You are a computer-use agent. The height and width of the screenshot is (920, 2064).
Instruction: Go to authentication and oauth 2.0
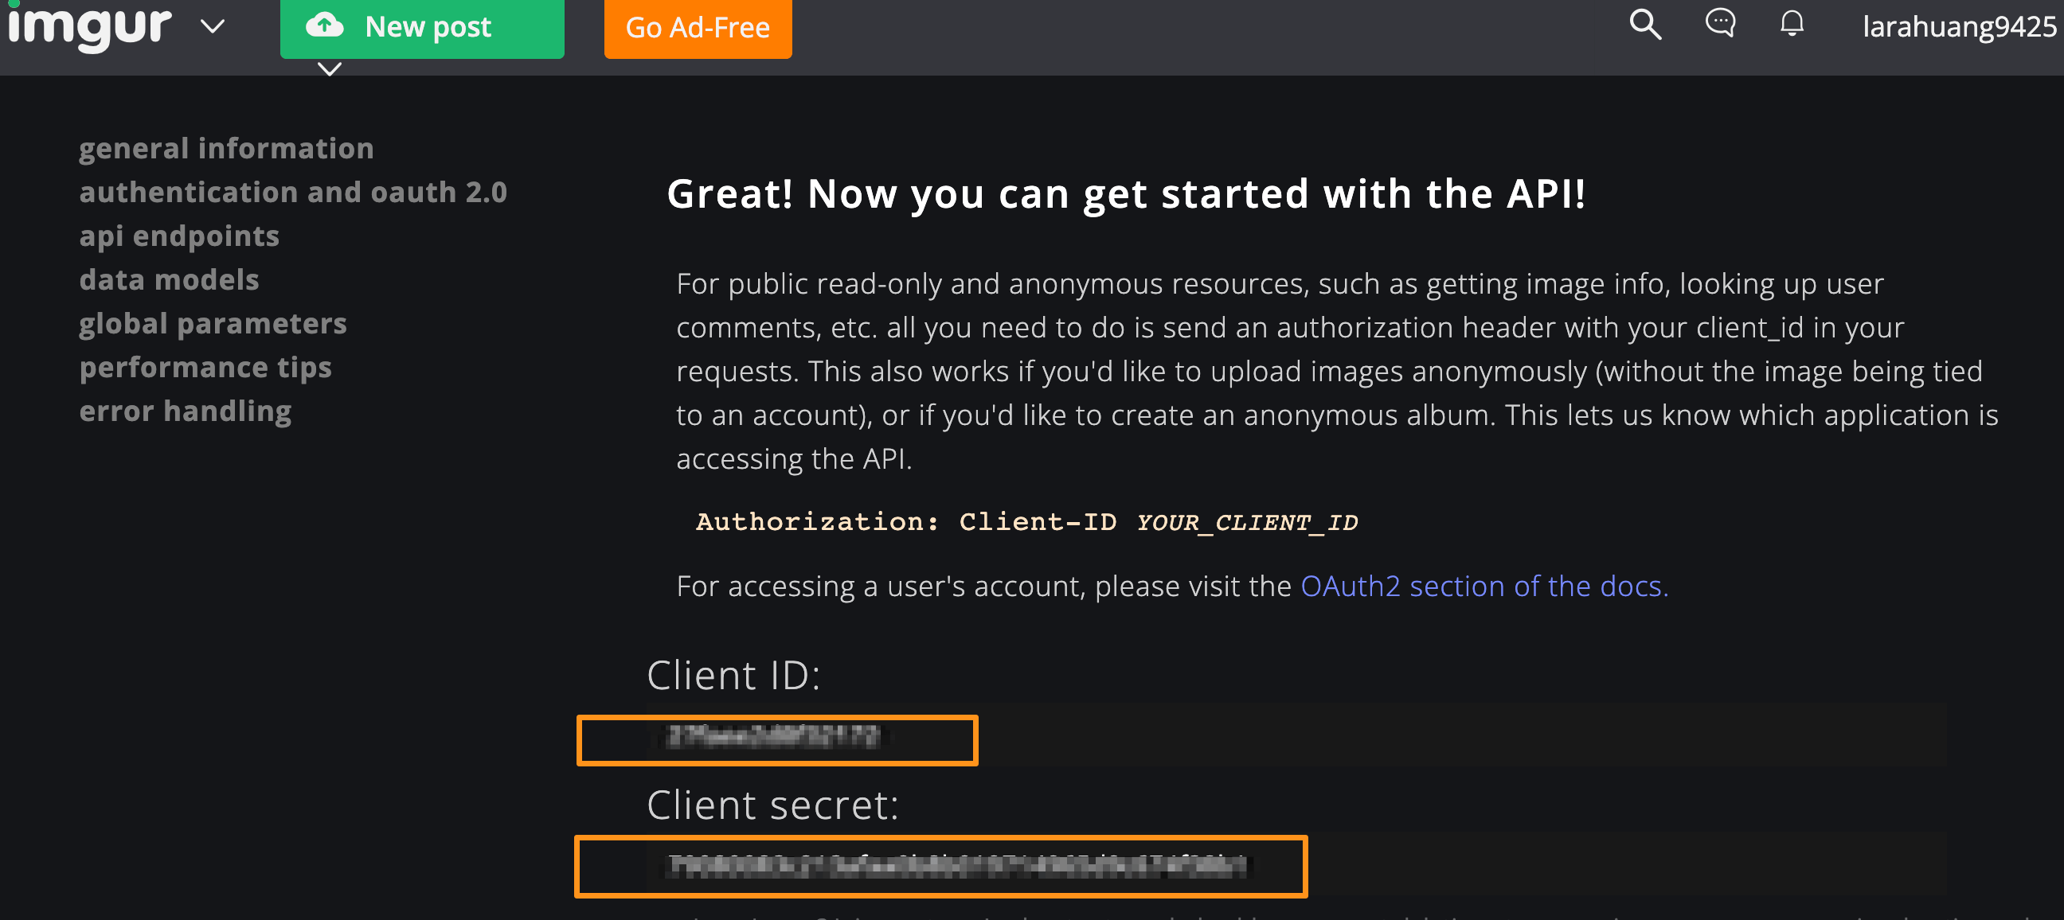(292, 193)
